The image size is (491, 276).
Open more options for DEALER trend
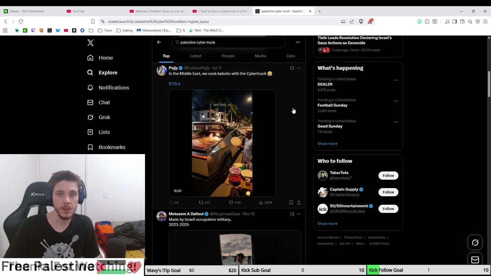pyautogui.click(x=396, y=80)
